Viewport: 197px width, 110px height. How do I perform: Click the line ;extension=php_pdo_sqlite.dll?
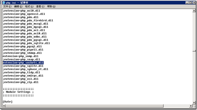26,43
